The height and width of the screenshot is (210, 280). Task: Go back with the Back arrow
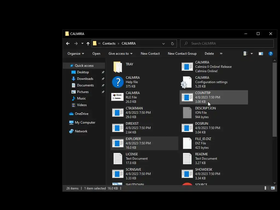68,43
